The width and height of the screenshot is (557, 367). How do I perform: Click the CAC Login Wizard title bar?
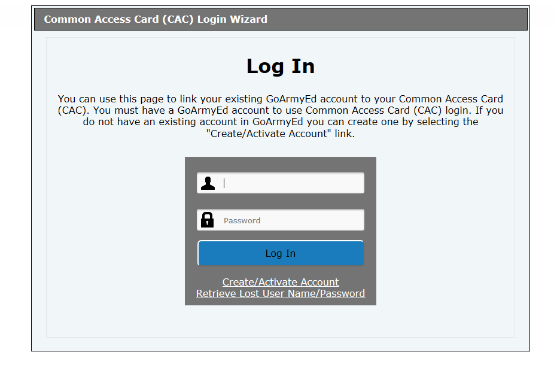click(281, 19)
